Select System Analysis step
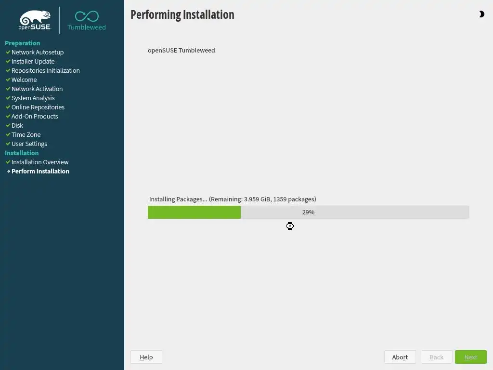The width and height of the screenshot is (493, 370). (33, 98)
